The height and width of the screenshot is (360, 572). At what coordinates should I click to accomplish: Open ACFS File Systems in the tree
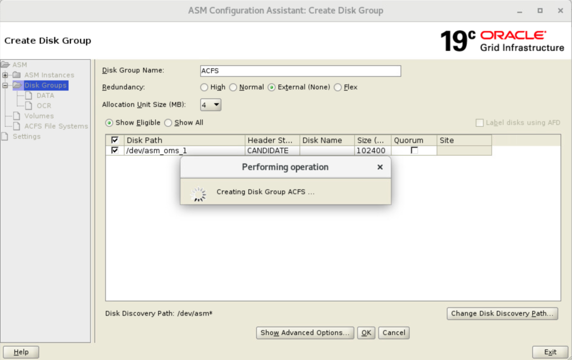click(56, 126)
